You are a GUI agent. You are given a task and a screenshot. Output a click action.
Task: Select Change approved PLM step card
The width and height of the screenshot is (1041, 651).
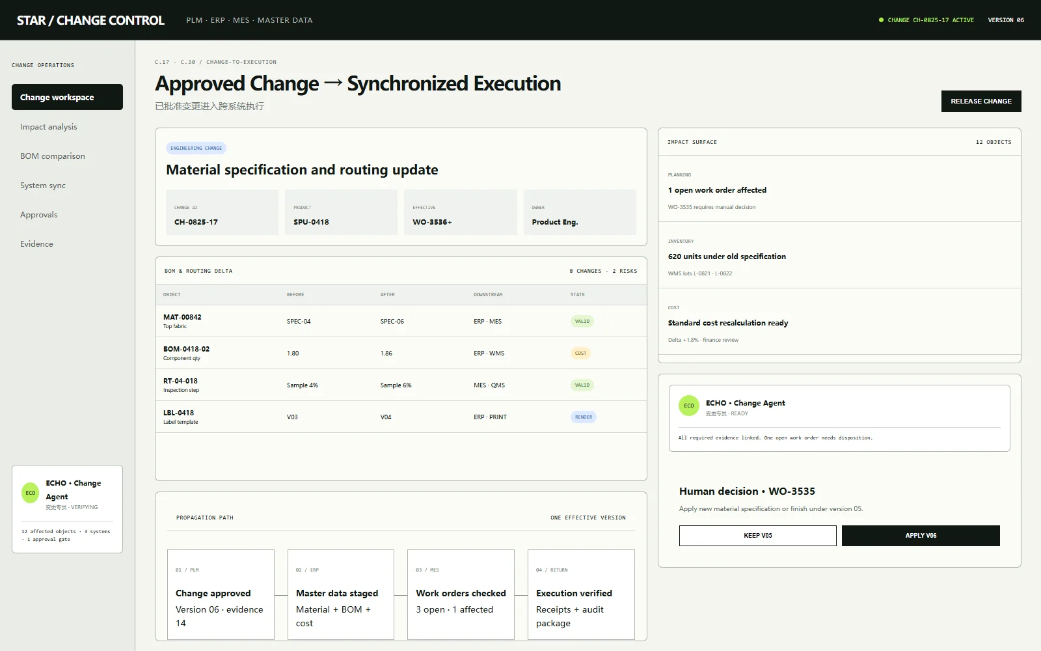221,594
